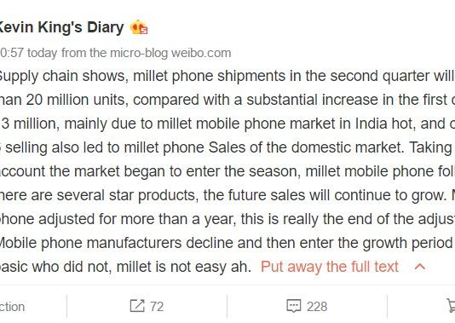Open Kevin King's Diary profile name
455x323 pixels.
pos(62,27)
